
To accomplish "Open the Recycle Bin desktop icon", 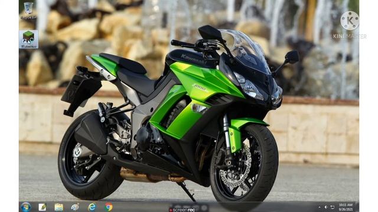I will 28,11.
